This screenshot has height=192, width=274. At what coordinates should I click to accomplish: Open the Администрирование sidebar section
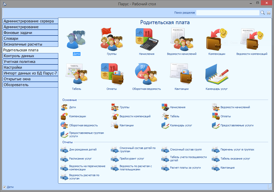(31, 27)
